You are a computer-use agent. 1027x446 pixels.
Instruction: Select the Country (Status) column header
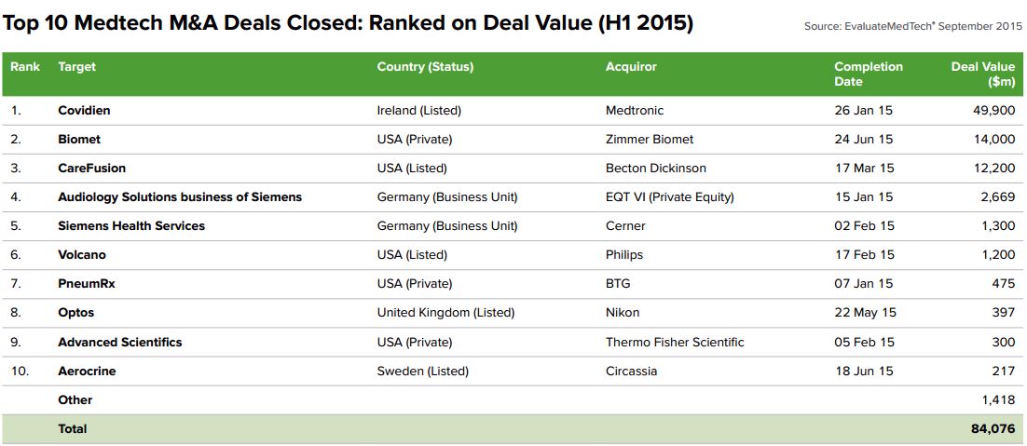tap(425, 67)
